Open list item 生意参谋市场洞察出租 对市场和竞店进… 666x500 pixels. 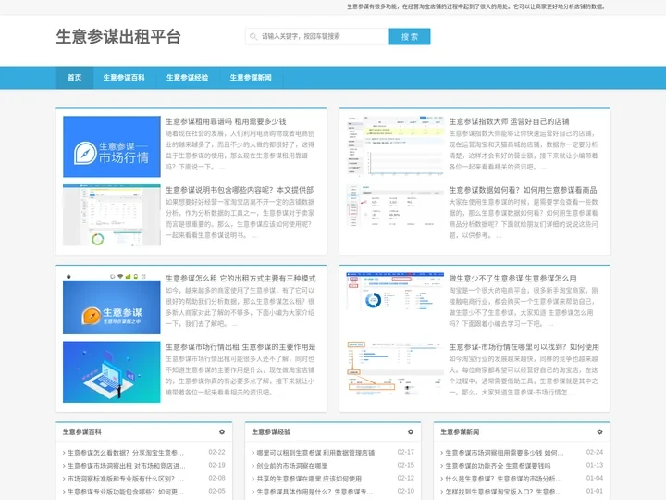(x=126, y=466)
